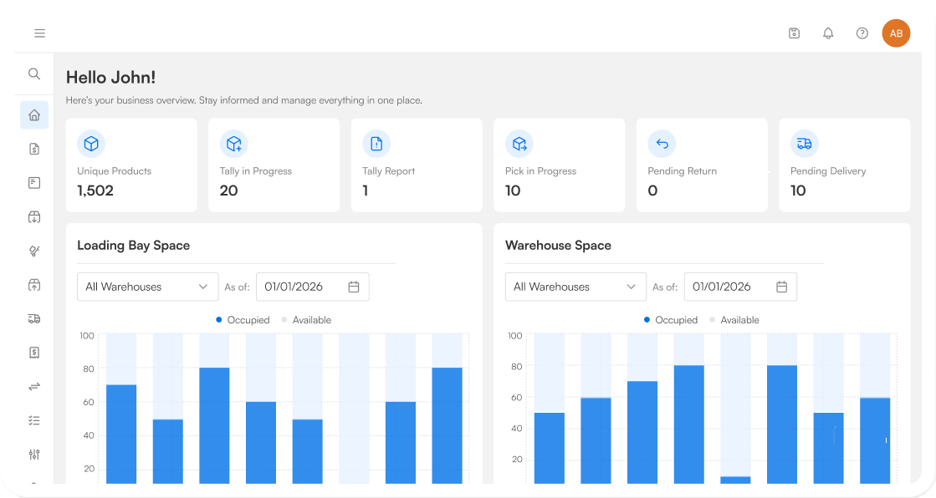Navigate to the Home dashboard icon
Image resolution: width=936 pixels, height=498 pixels.
[x=33, y=114]
